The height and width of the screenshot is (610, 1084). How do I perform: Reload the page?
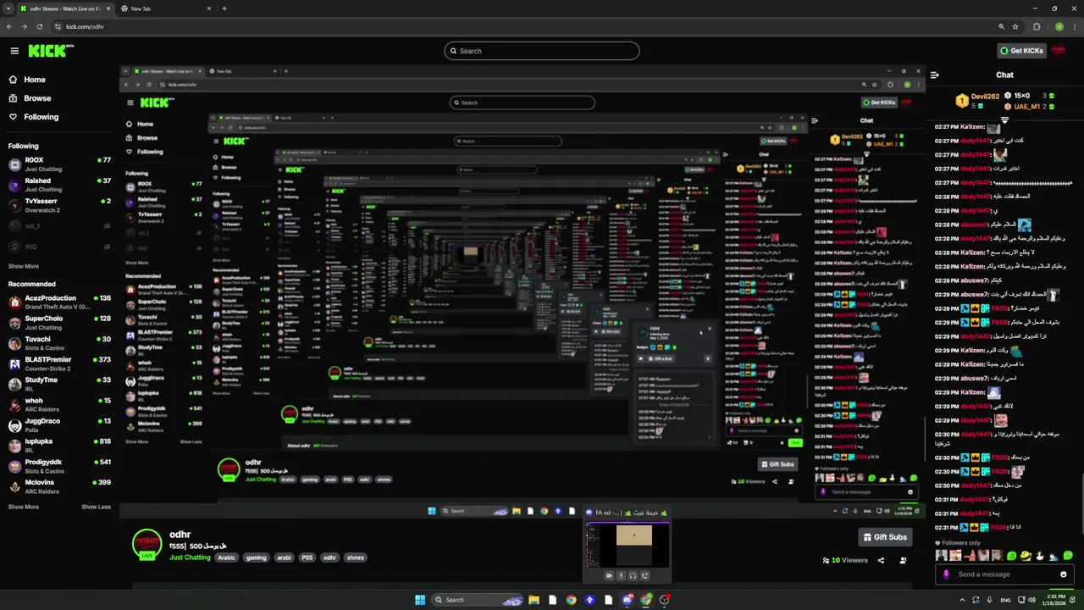[39, 26]
